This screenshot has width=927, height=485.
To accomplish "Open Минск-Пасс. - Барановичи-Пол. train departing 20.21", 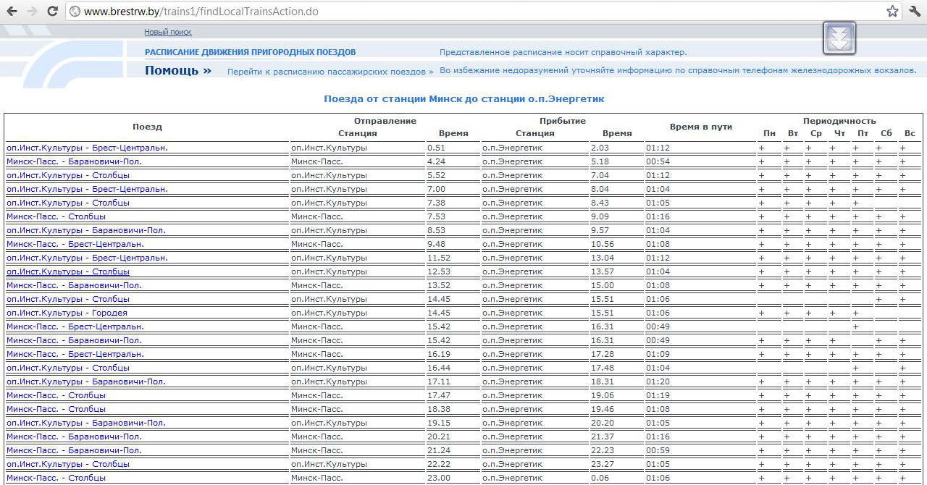I will tap(74, 436).
